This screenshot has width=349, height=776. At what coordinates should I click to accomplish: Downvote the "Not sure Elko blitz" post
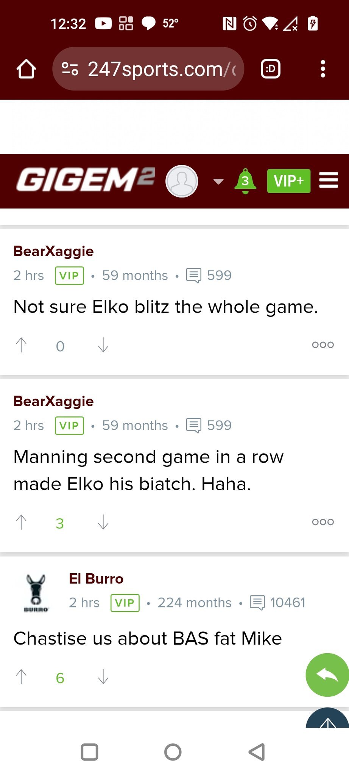click(103, 345)
